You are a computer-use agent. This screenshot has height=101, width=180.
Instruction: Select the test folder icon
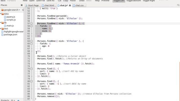pyautogui.click(x=3, y=29)
